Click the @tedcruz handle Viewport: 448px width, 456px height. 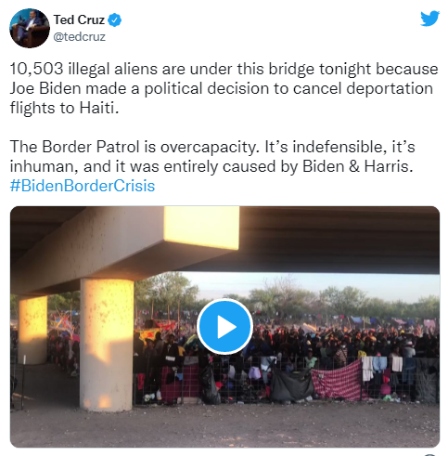coord(80,37)
